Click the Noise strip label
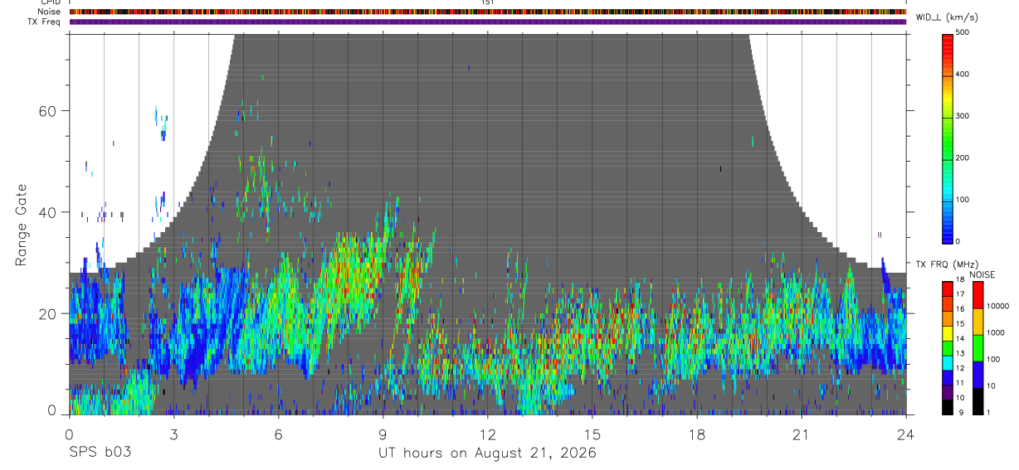This screenshot has height=470, width=1019. pos(49,12)
